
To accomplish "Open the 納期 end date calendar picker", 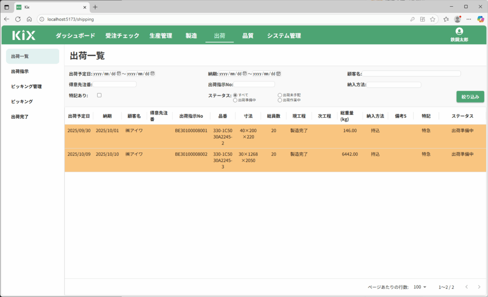I will (278, 74).
